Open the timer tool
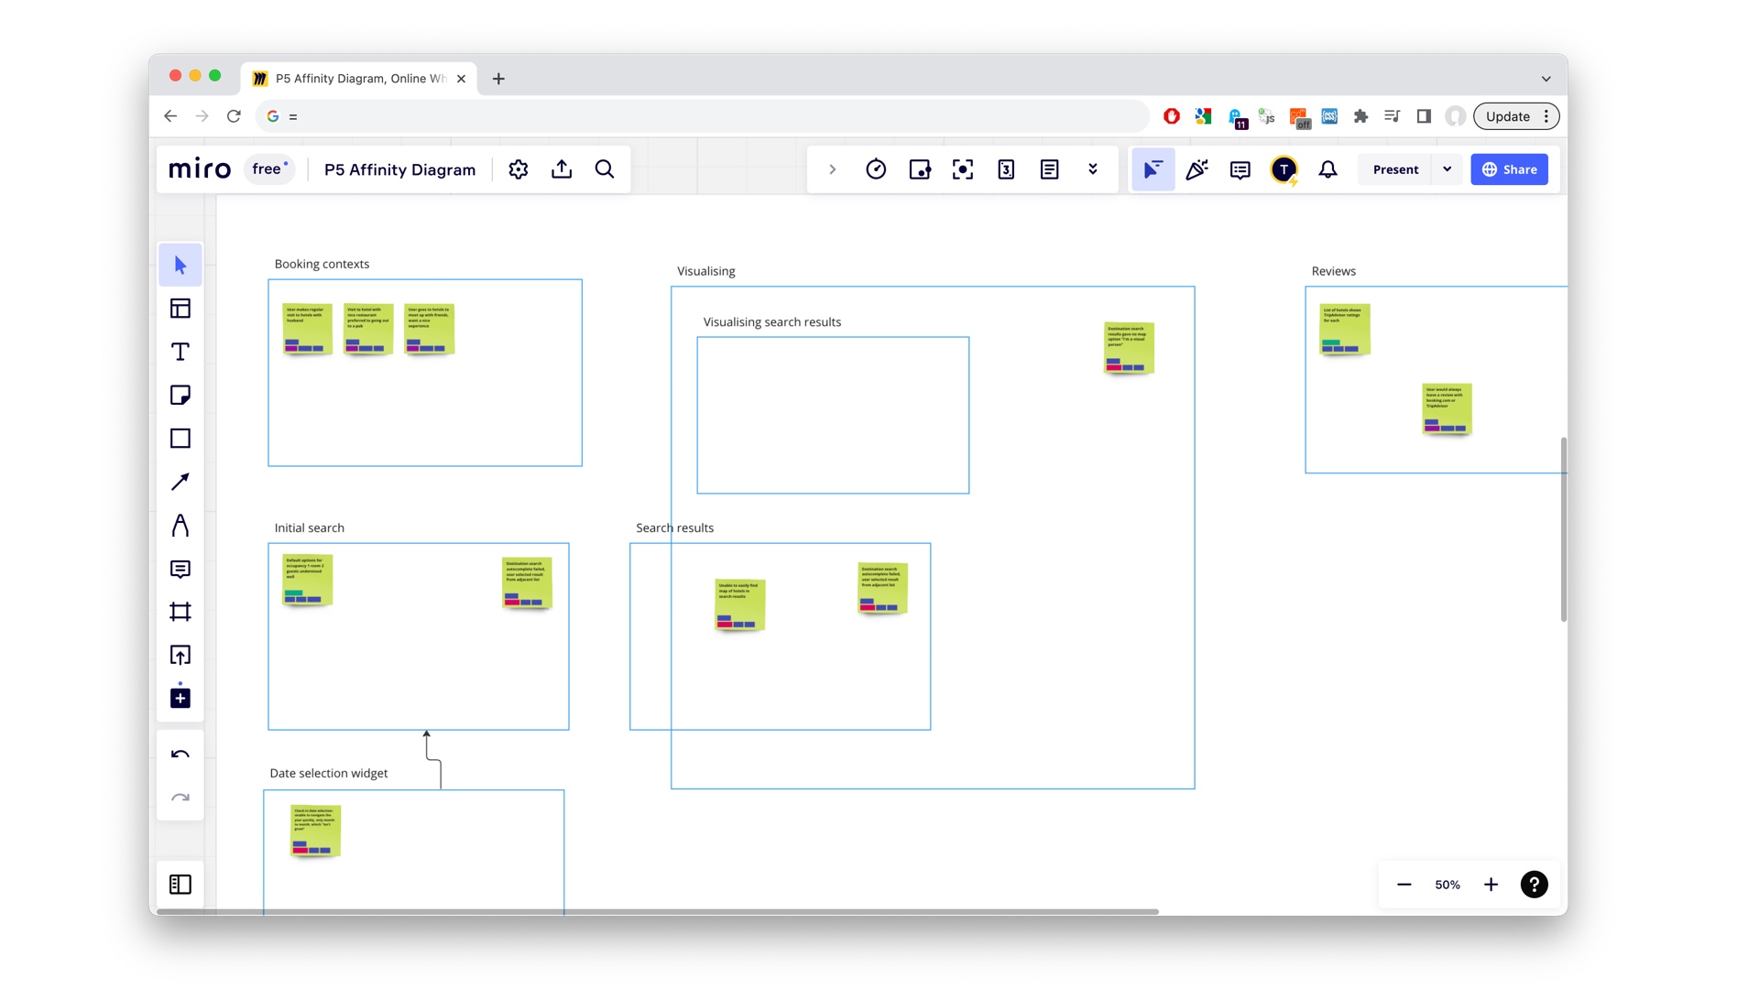 876,169
